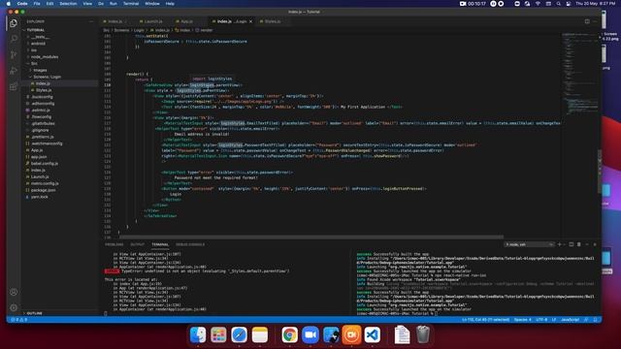Open the Trash from the Dock
Screen dimensions: 621x349
pyautogui.click(x=423, y=334)
